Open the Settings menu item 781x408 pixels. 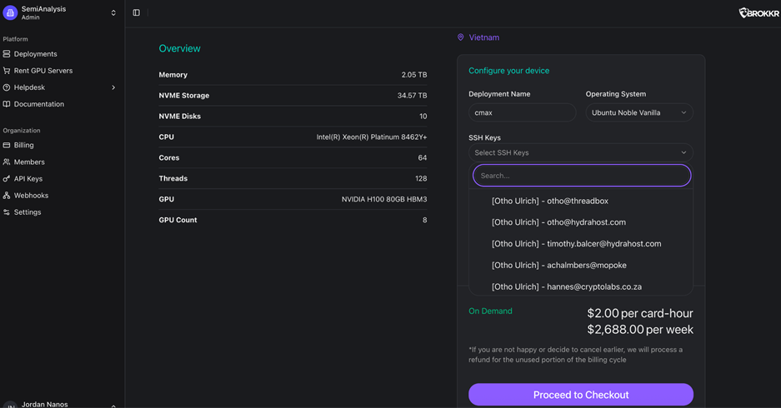coord(28,211)
